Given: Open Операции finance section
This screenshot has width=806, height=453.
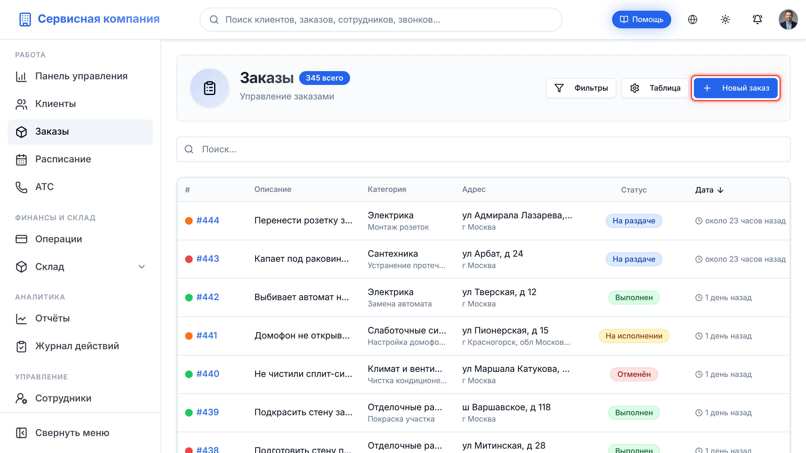Looking at the screenshot, I should pyautogui.click(x=80, y=239).
